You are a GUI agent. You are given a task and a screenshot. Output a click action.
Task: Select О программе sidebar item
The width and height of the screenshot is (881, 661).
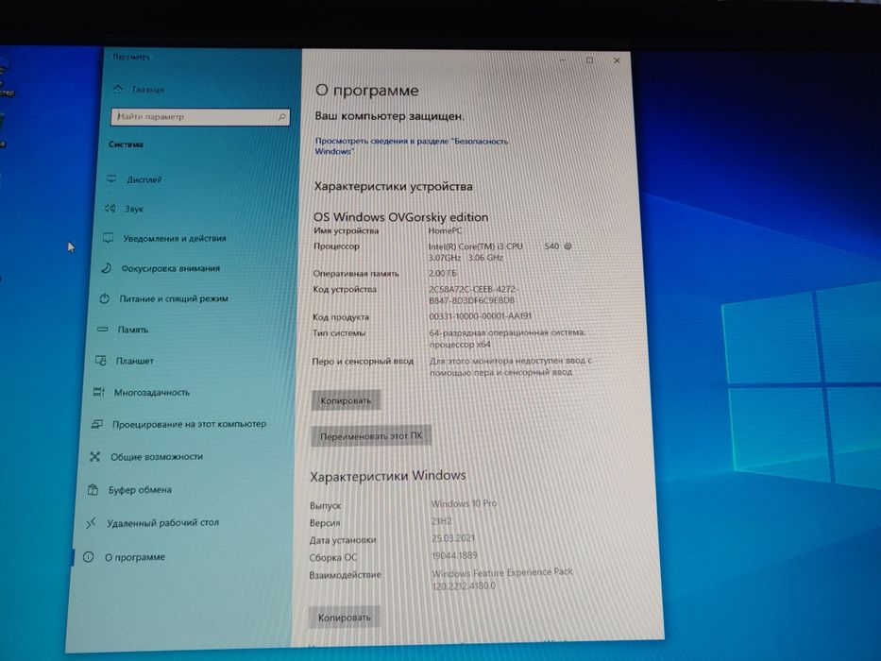point(135,557)
